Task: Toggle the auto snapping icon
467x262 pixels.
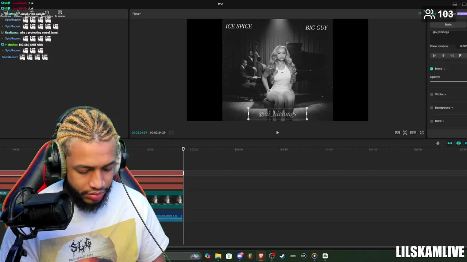Action: point(459,143)
